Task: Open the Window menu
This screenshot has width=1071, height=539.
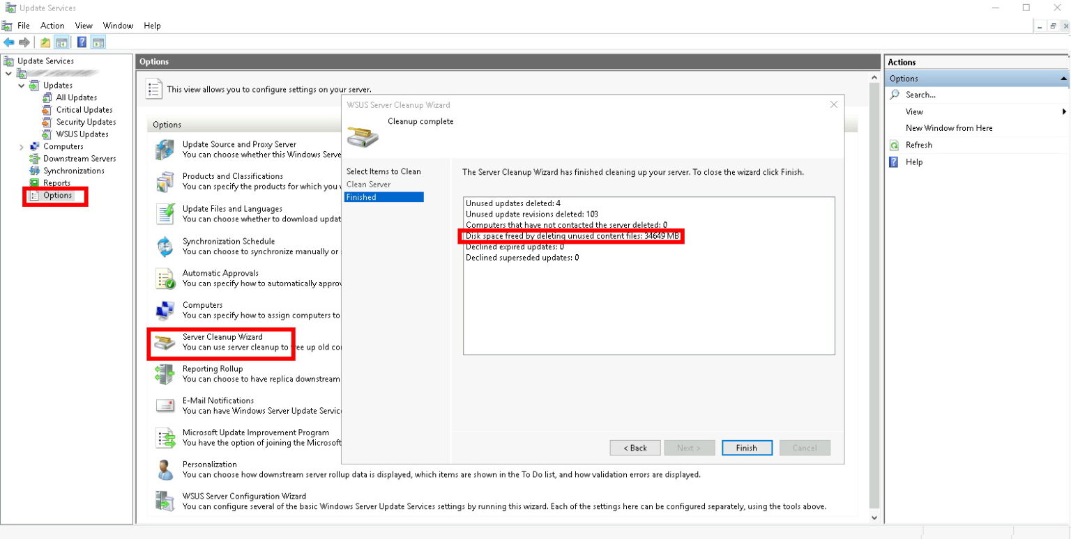Action: pyautogui.click(x=117, y=25)
